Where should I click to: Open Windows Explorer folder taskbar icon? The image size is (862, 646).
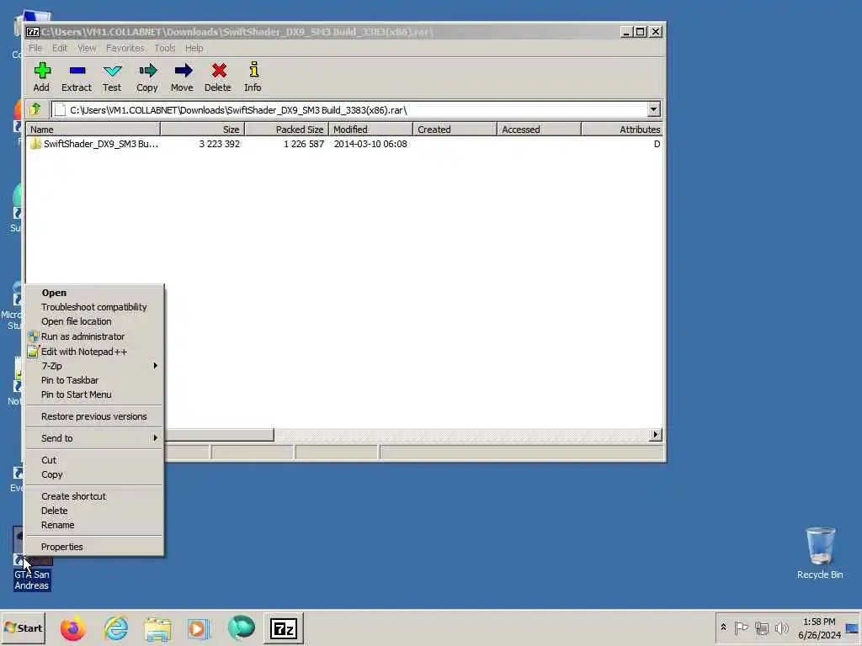click(x=157, y=628)
